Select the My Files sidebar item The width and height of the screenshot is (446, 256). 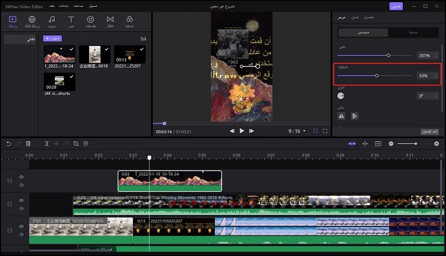coord(20,39)
